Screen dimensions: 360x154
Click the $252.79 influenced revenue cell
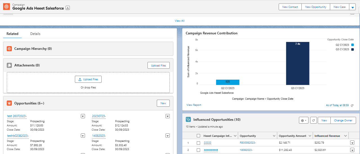tap(319, 143)
